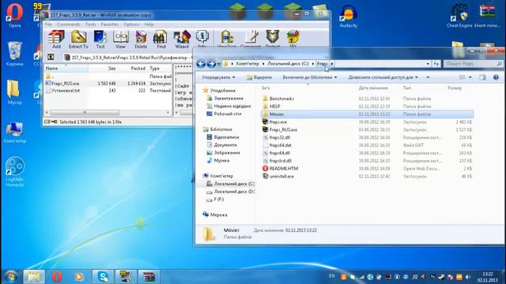506x284 pixels.
Task: Open the Cheat Engine desktop shortcut
Action: [459, 16]
